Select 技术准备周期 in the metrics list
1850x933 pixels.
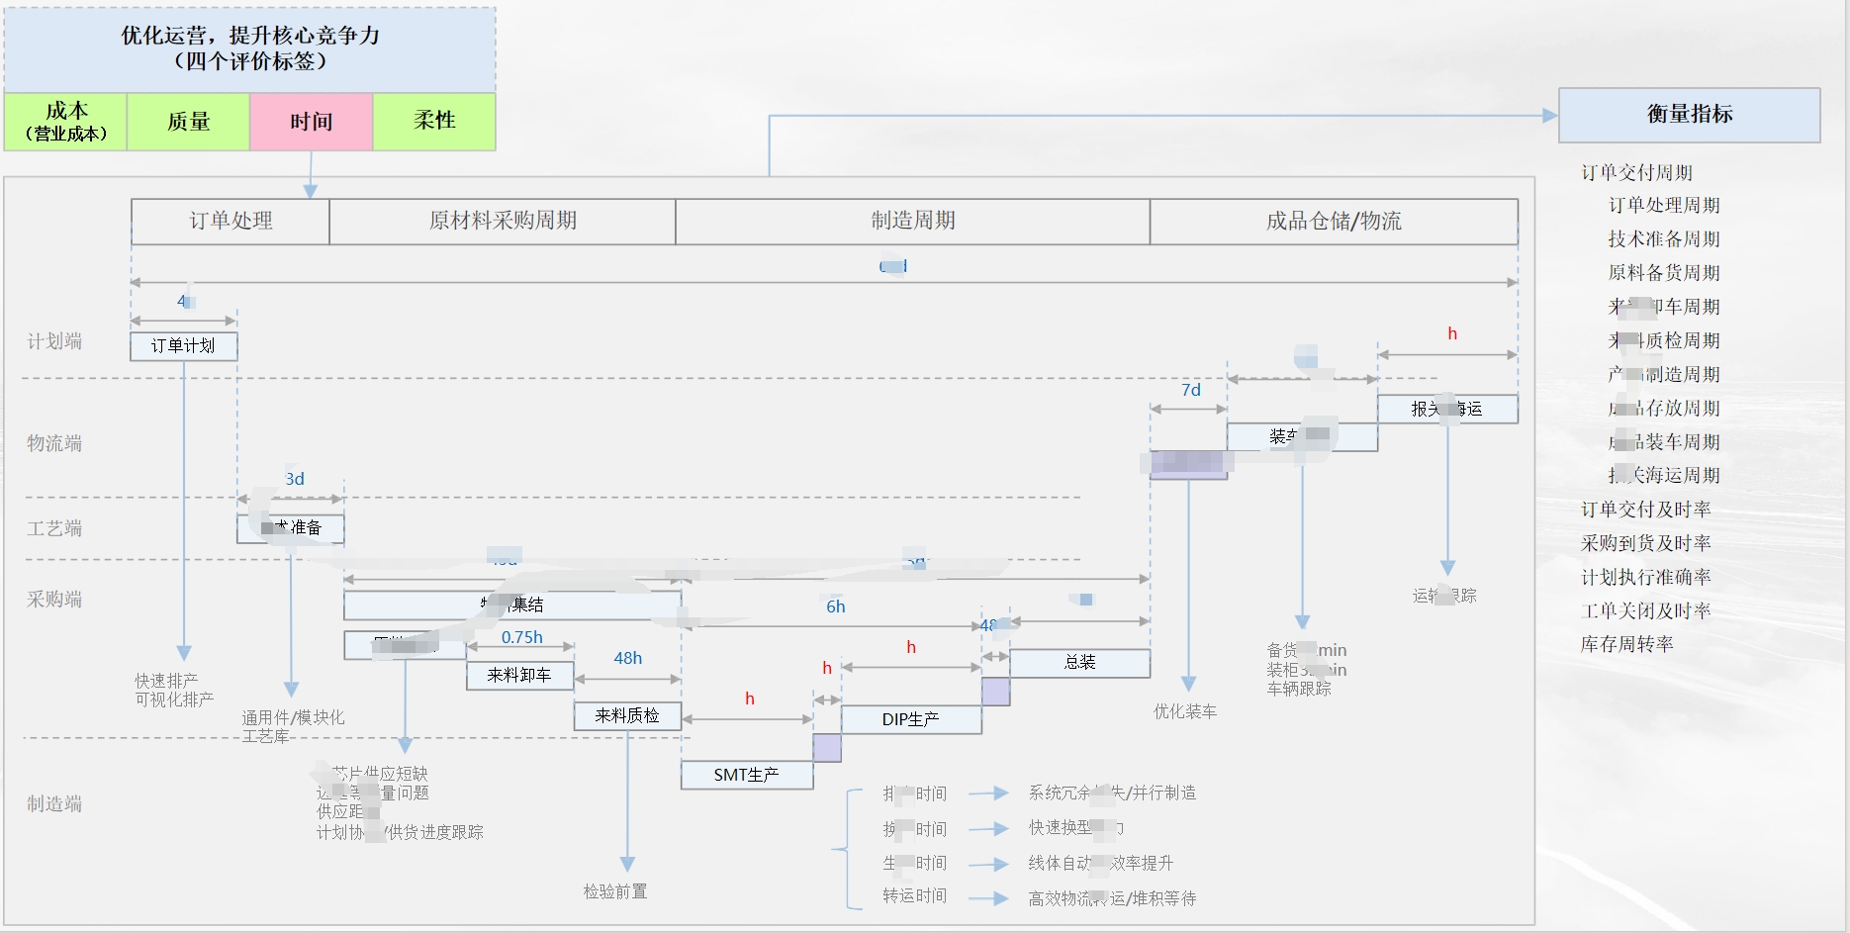[1664, 238]
